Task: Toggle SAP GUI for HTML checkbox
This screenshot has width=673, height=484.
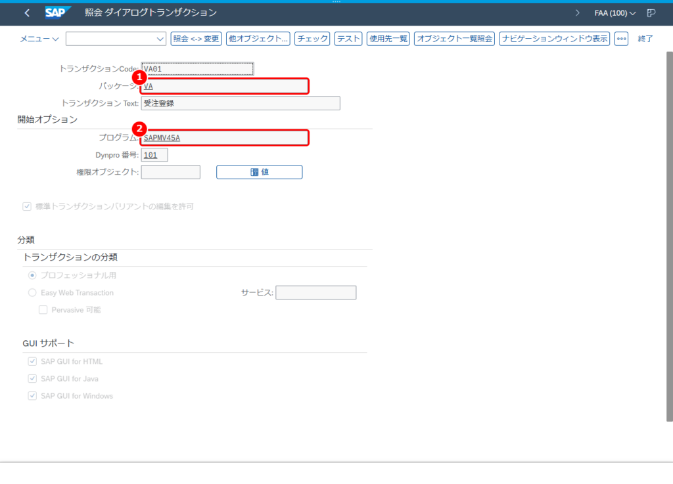Action: (x=32, y=361)
